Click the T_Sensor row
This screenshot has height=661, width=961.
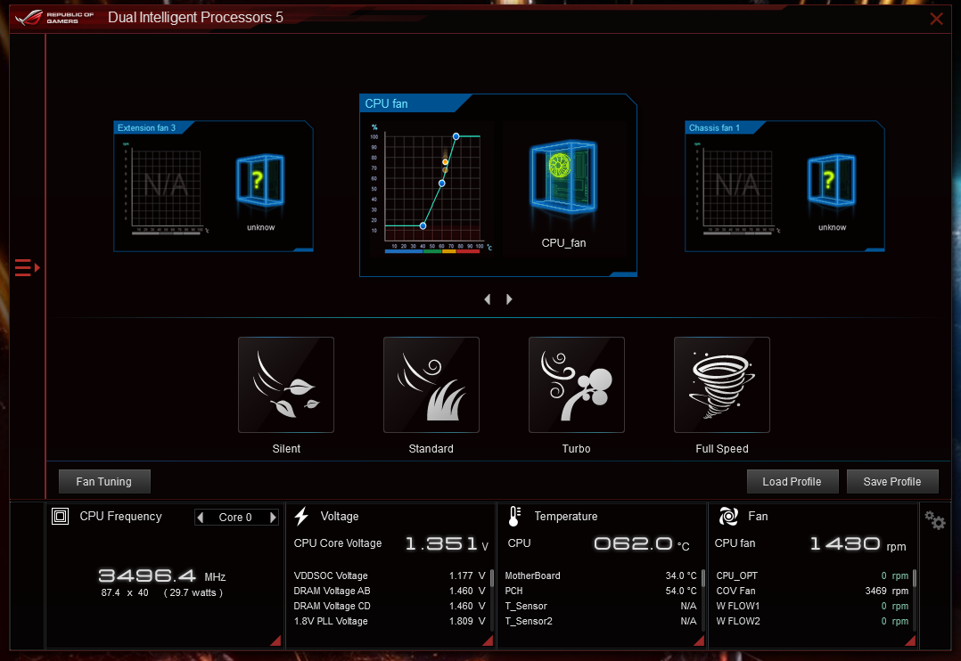[x=601, y=606]
